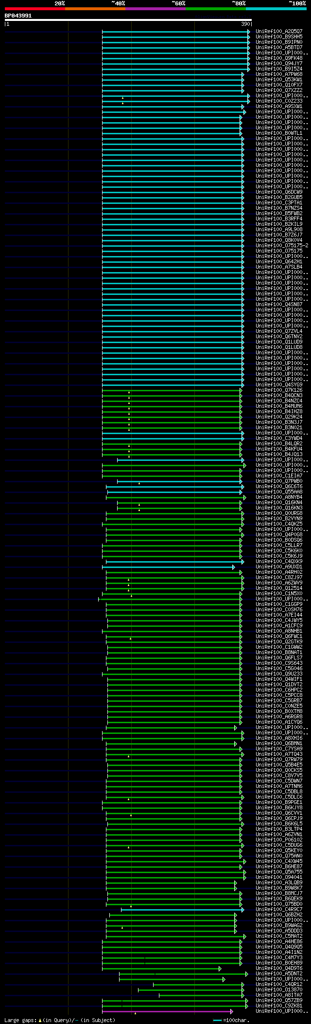311x1024 pixels.
Task: Select the UniRef100_A8NYB4 label
Action: coord(279,497)
